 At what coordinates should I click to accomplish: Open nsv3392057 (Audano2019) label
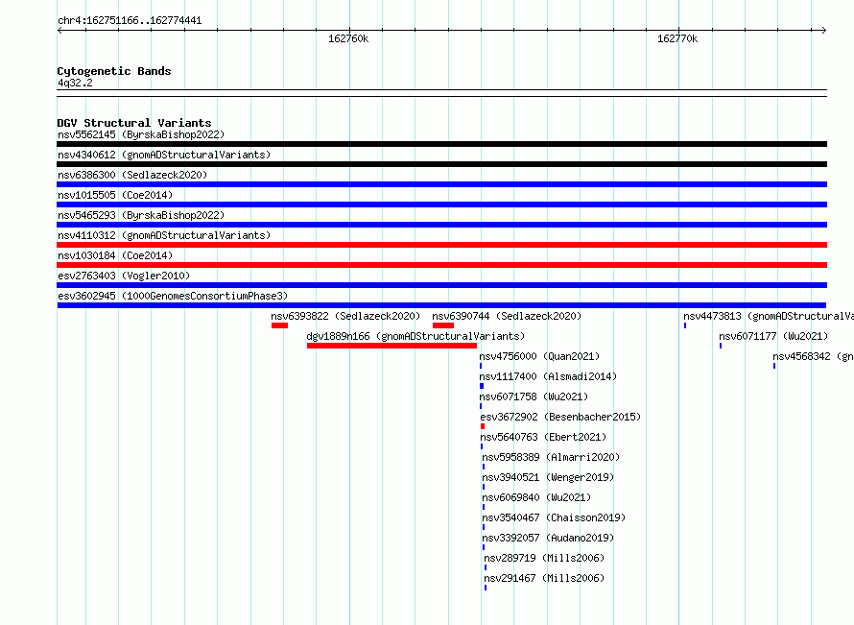coord(549,538)
